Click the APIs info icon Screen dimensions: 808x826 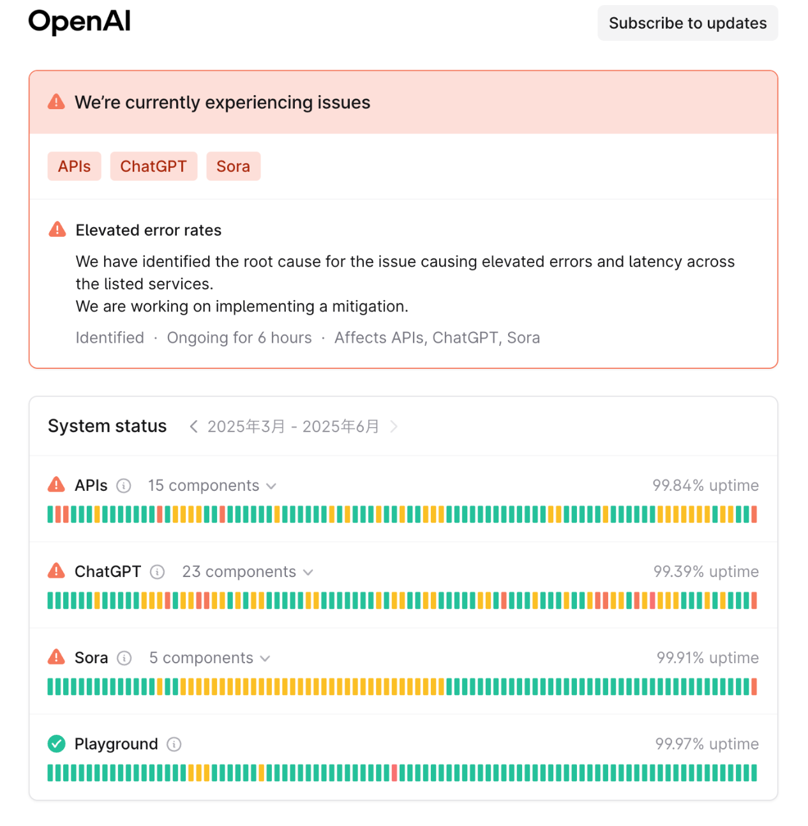pos(124,486)
